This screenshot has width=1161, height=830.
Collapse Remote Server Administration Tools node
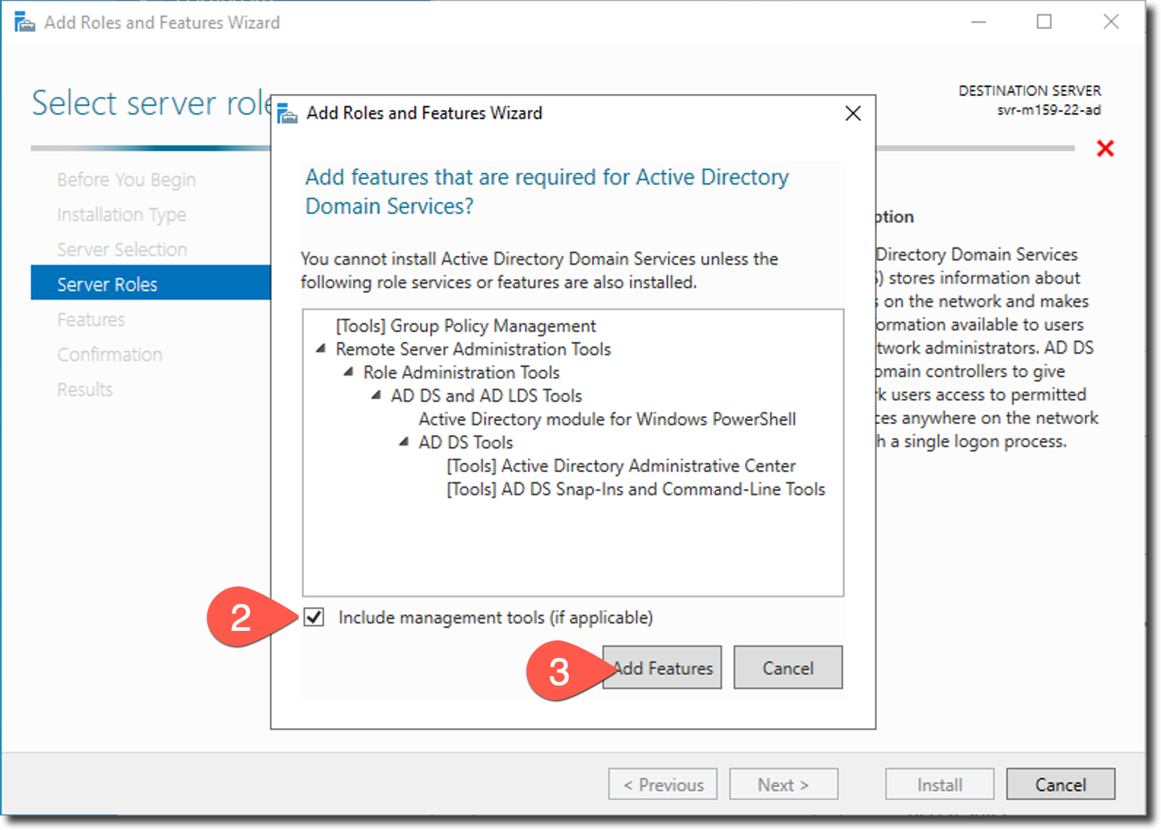point(321,349)
